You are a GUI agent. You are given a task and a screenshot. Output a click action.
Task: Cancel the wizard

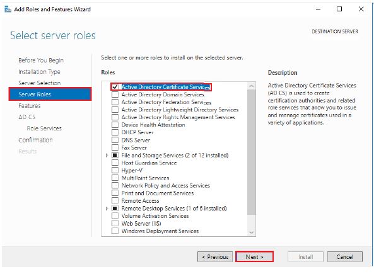pyautogui.click(x=345, y=257)
